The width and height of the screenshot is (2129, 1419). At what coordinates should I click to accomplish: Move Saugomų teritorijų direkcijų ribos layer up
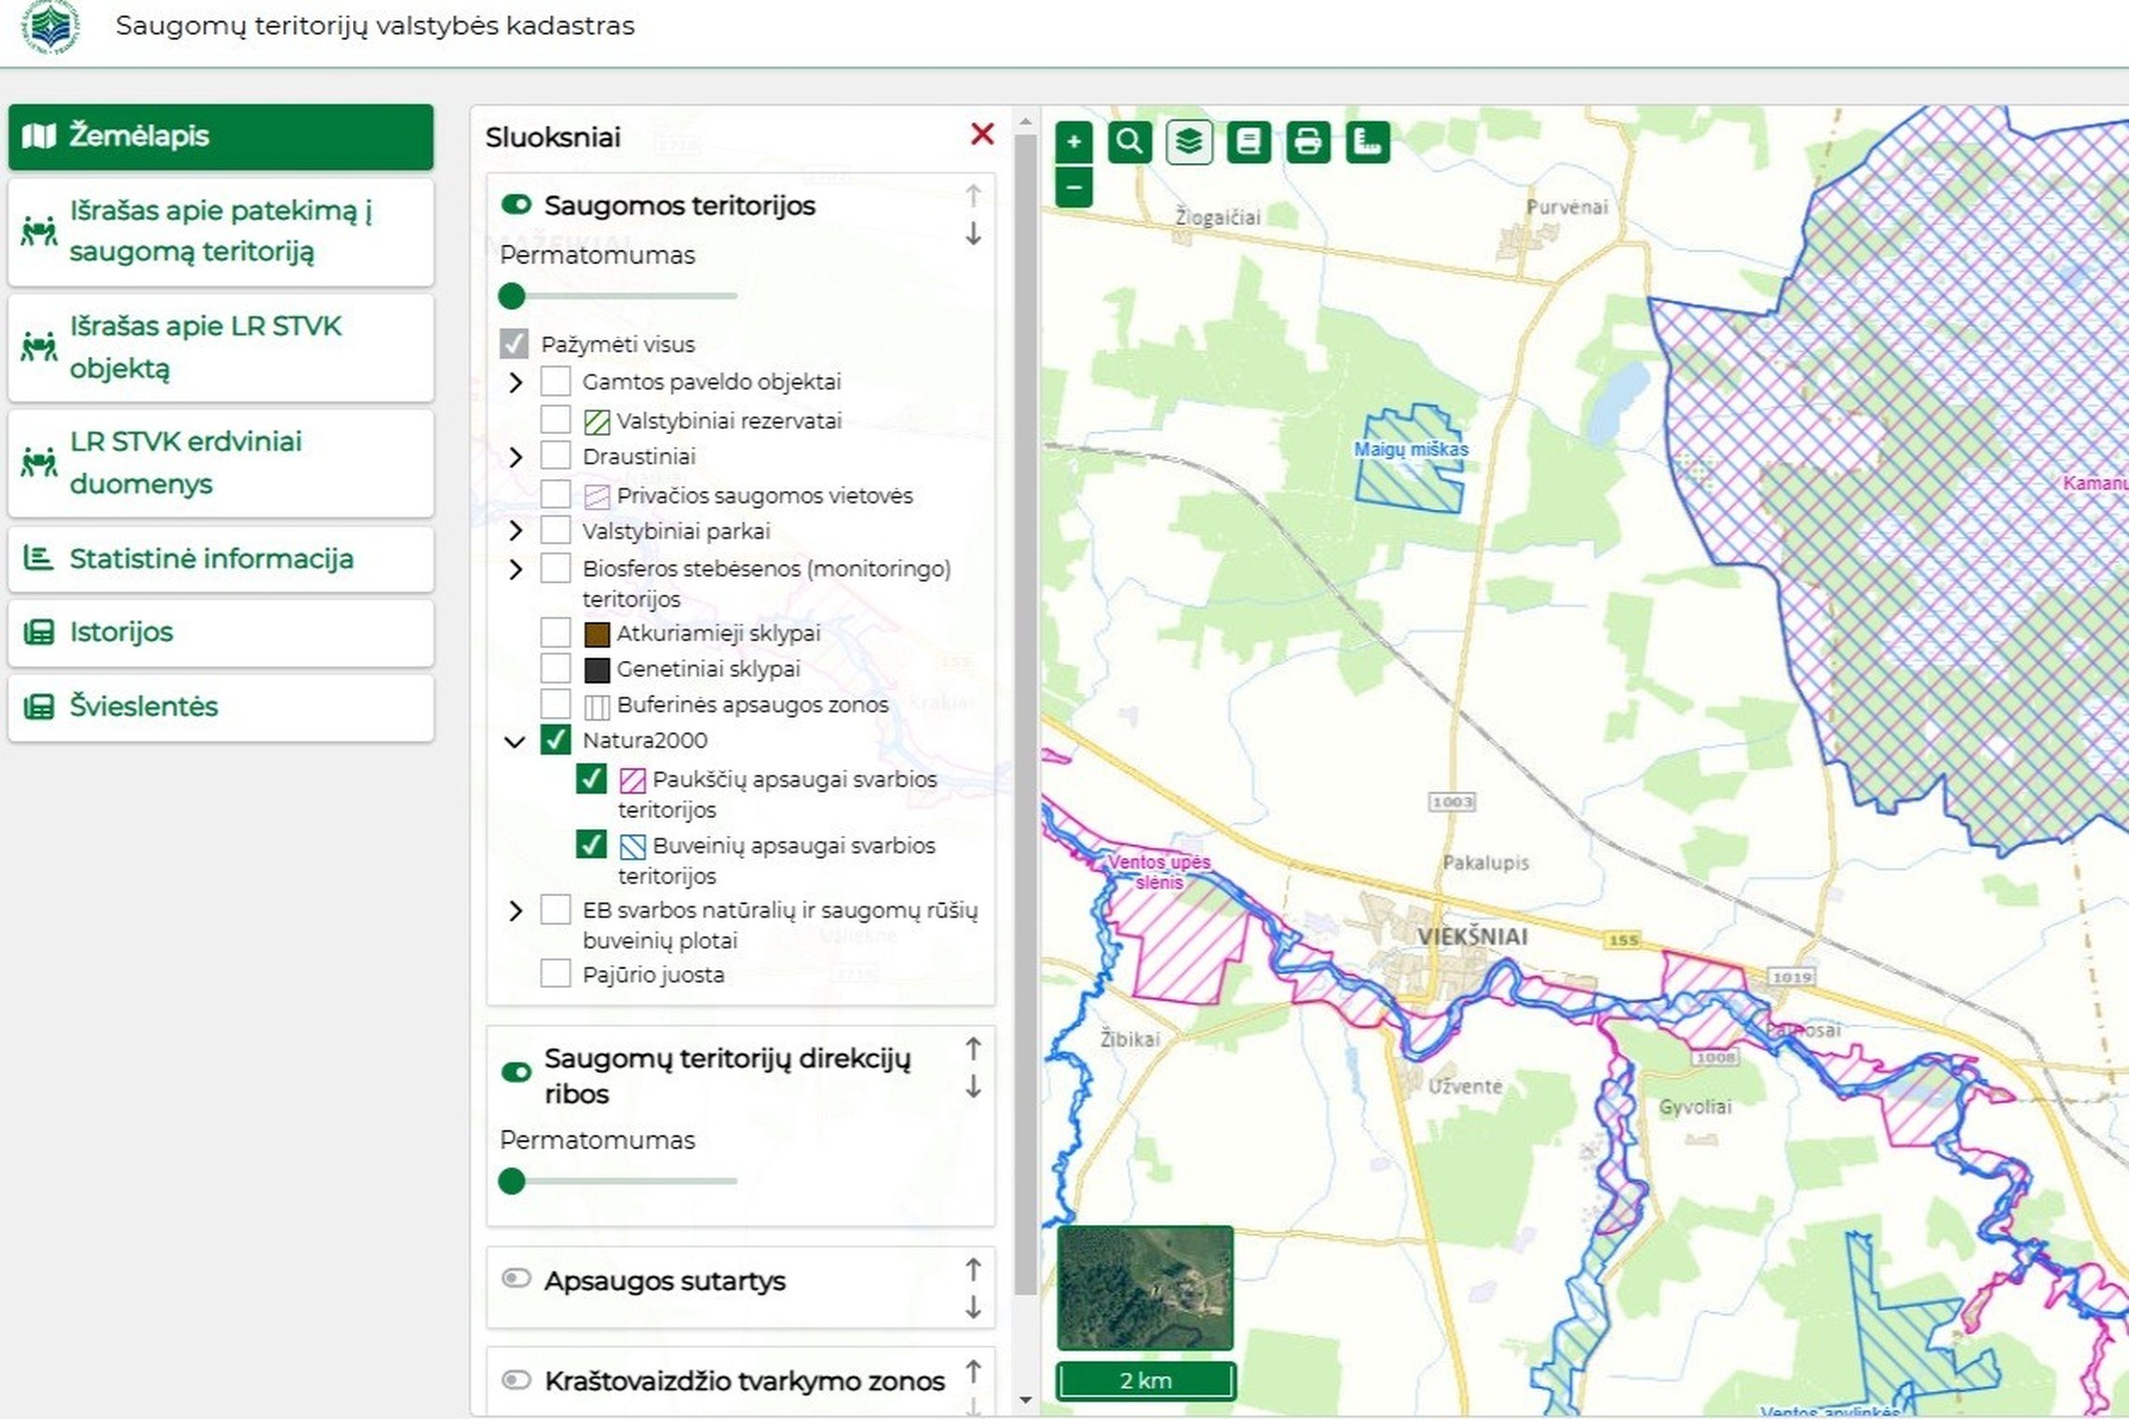coord(973,1049)
